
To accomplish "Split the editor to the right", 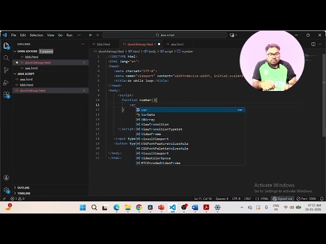I will (x=313, y=44).
